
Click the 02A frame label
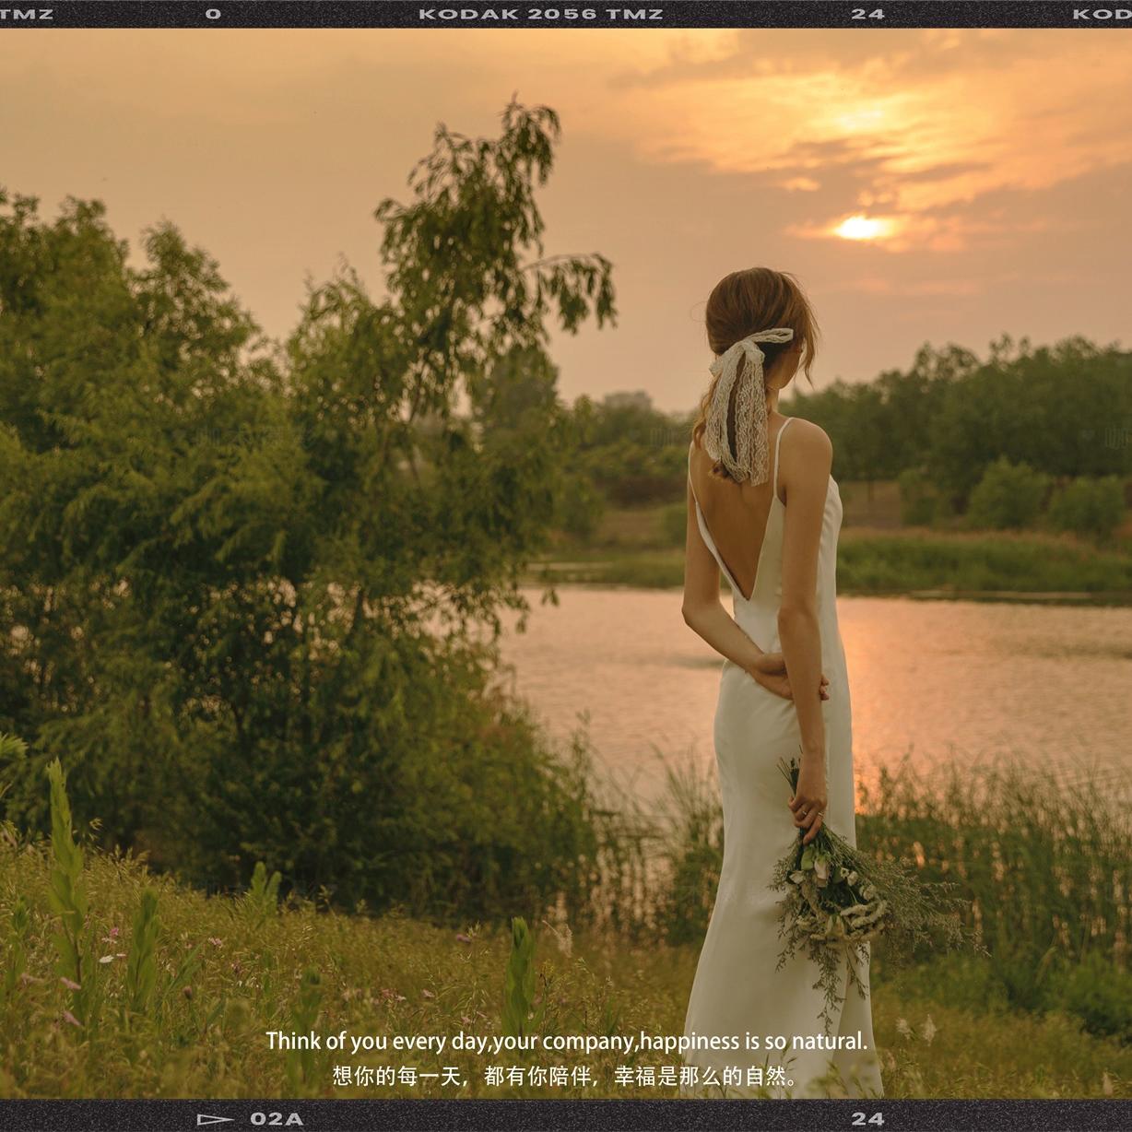click(x=277, y=1119)
